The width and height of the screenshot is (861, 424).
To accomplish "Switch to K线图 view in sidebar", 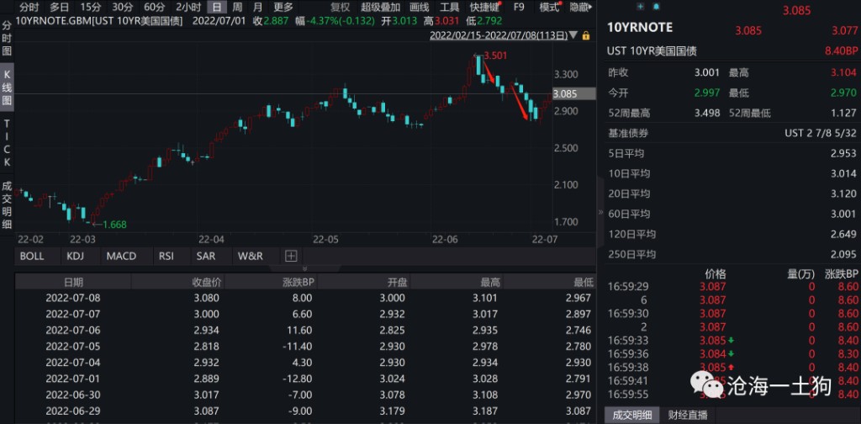I will [x=7, y=88].
